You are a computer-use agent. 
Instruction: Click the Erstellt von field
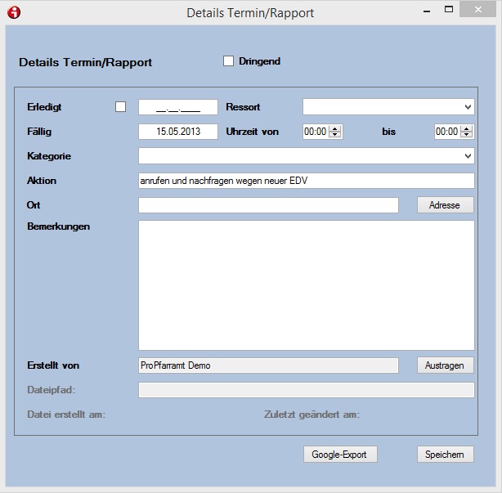(268, 365)
